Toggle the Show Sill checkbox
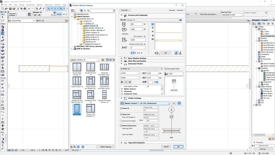The height and width of the screenshot is (155, 275). click(x=121, y=115)
